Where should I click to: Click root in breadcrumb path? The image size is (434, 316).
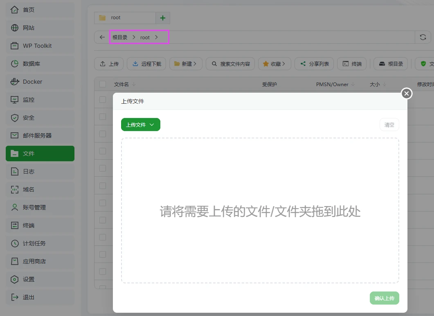point(145,38)
